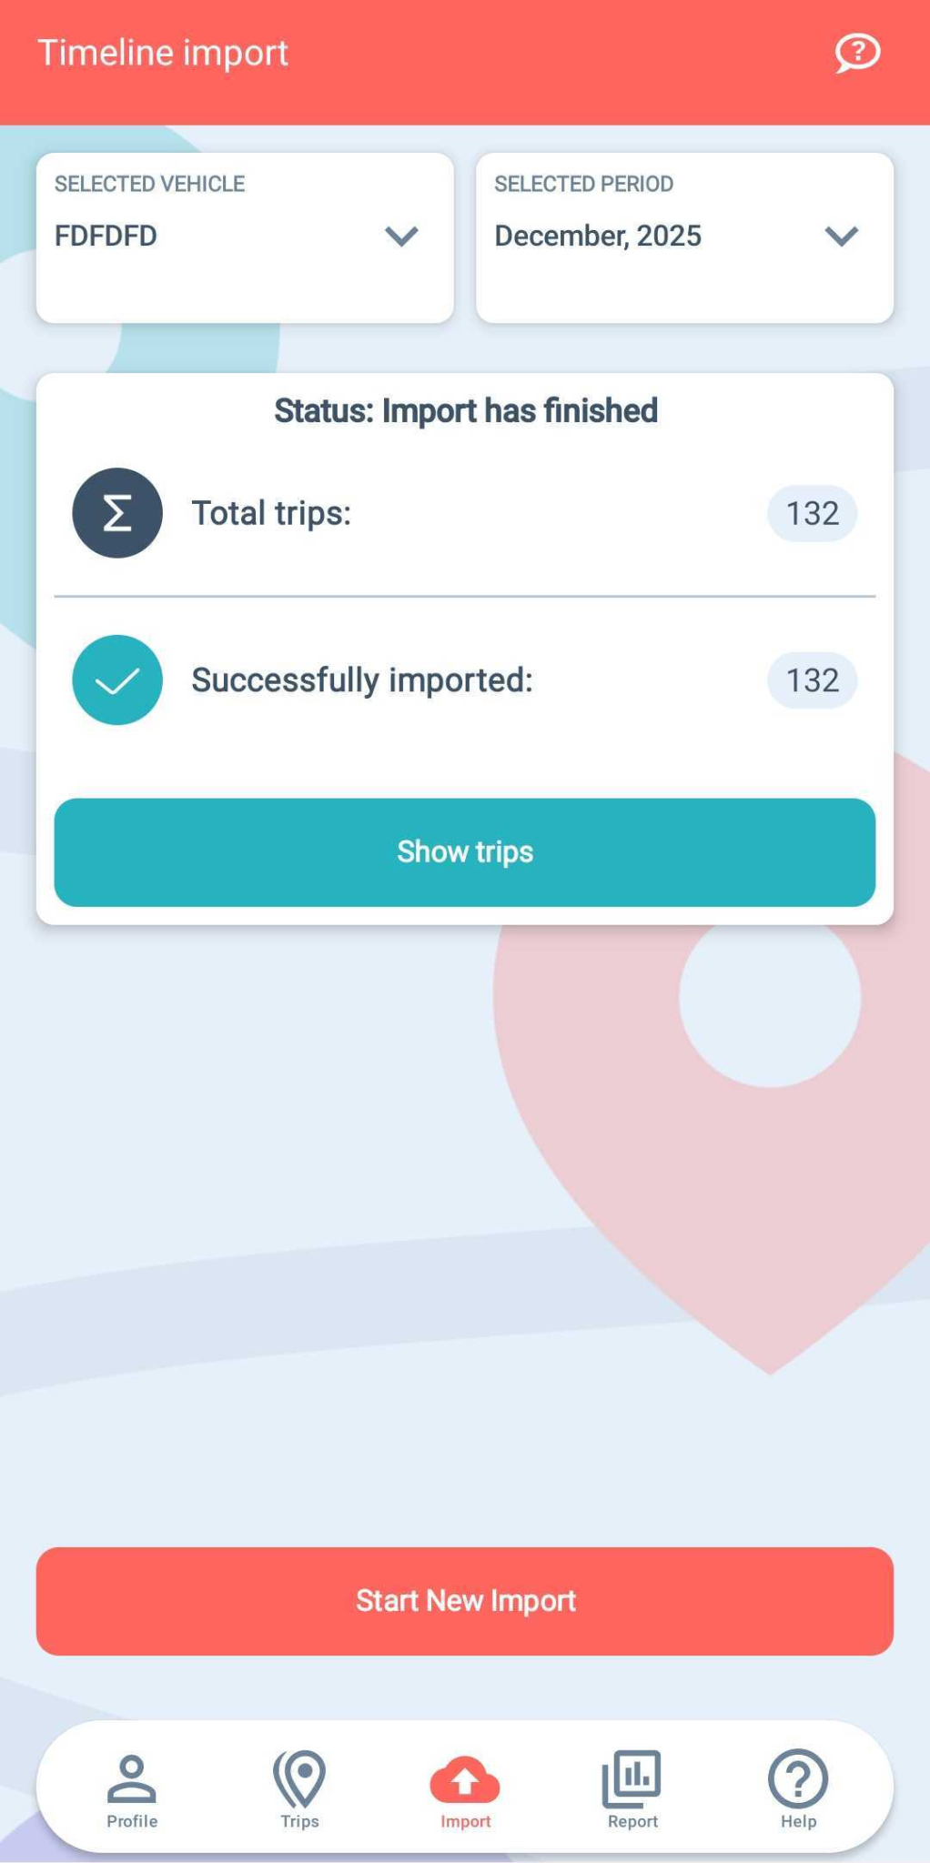This screenshot has height=1863, width=930.
Task: Expand the Selected Period chevron
Action: [842, 237]
